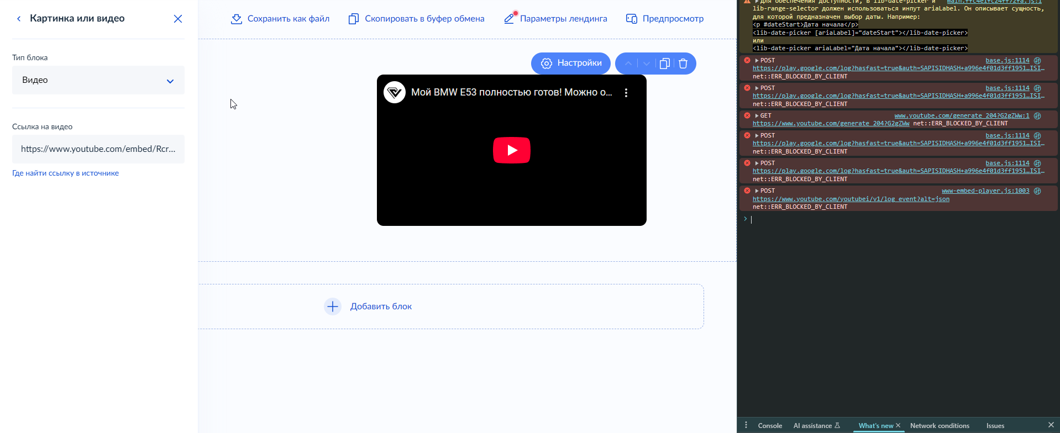
Task: Close the DevTools drawer
Action: (1051, 425)
